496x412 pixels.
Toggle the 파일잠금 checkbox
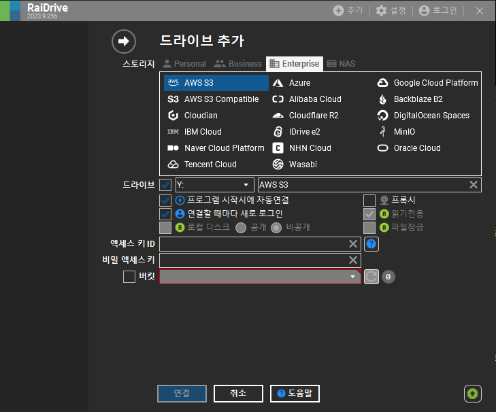(369, 228)
